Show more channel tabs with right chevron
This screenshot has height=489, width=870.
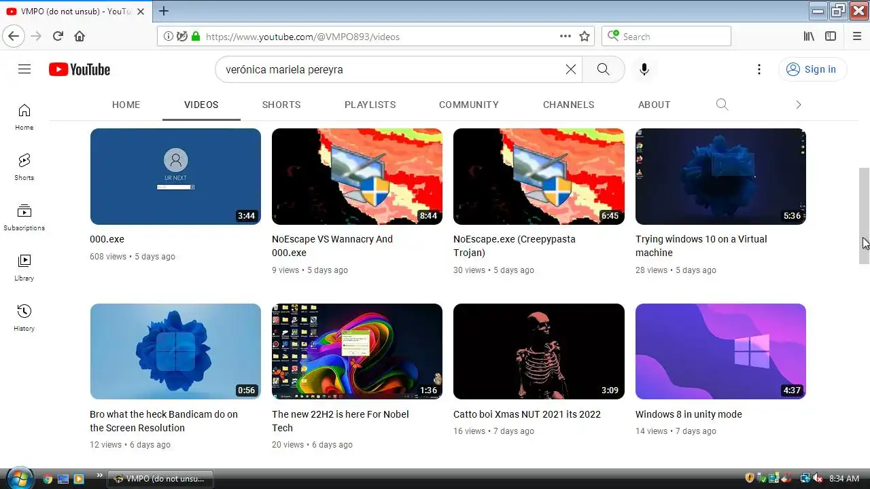799,105
